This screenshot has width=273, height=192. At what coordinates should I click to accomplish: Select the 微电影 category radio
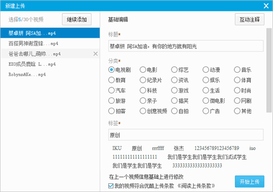coord(206,101)
